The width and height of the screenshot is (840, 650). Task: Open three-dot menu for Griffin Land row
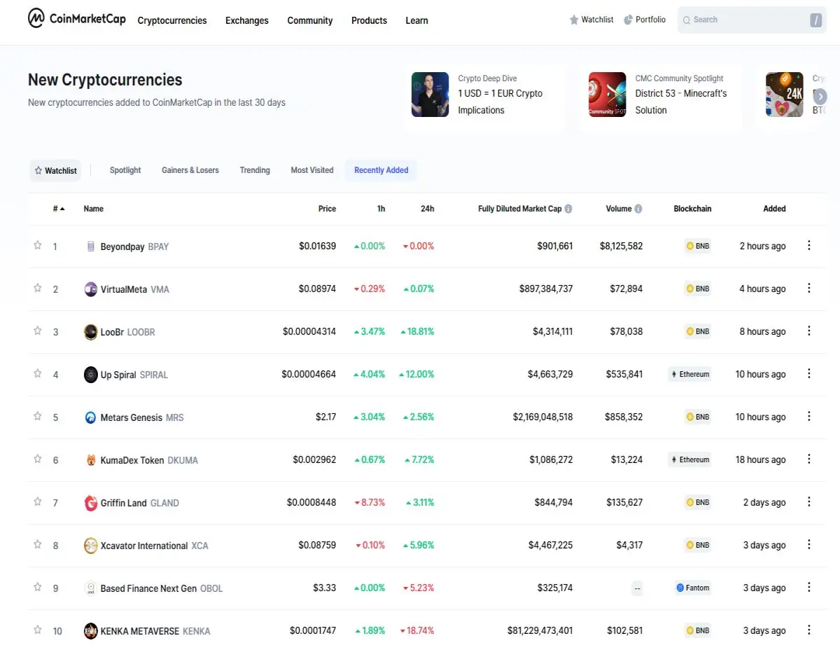(x=809, y=502)
